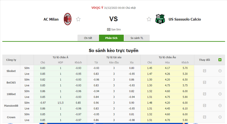Open Bet365 odds change chart icon

pos(205,82)
